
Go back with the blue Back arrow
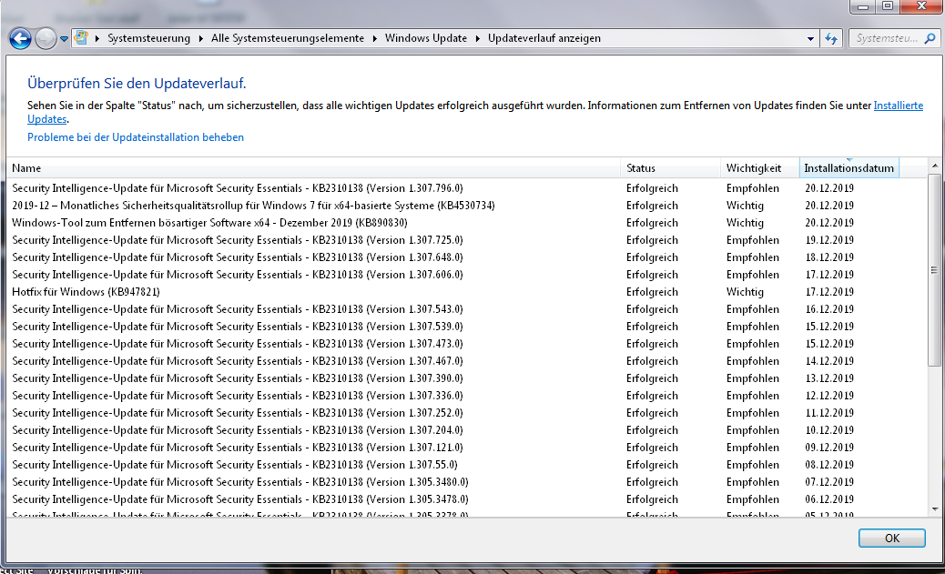[x=20, y=38]
